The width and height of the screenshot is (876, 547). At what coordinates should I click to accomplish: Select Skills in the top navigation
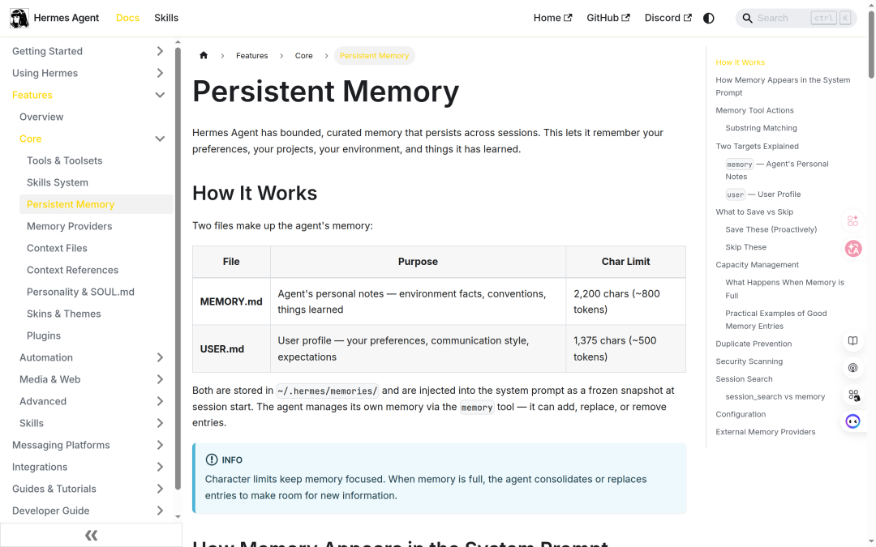point(165,17)
